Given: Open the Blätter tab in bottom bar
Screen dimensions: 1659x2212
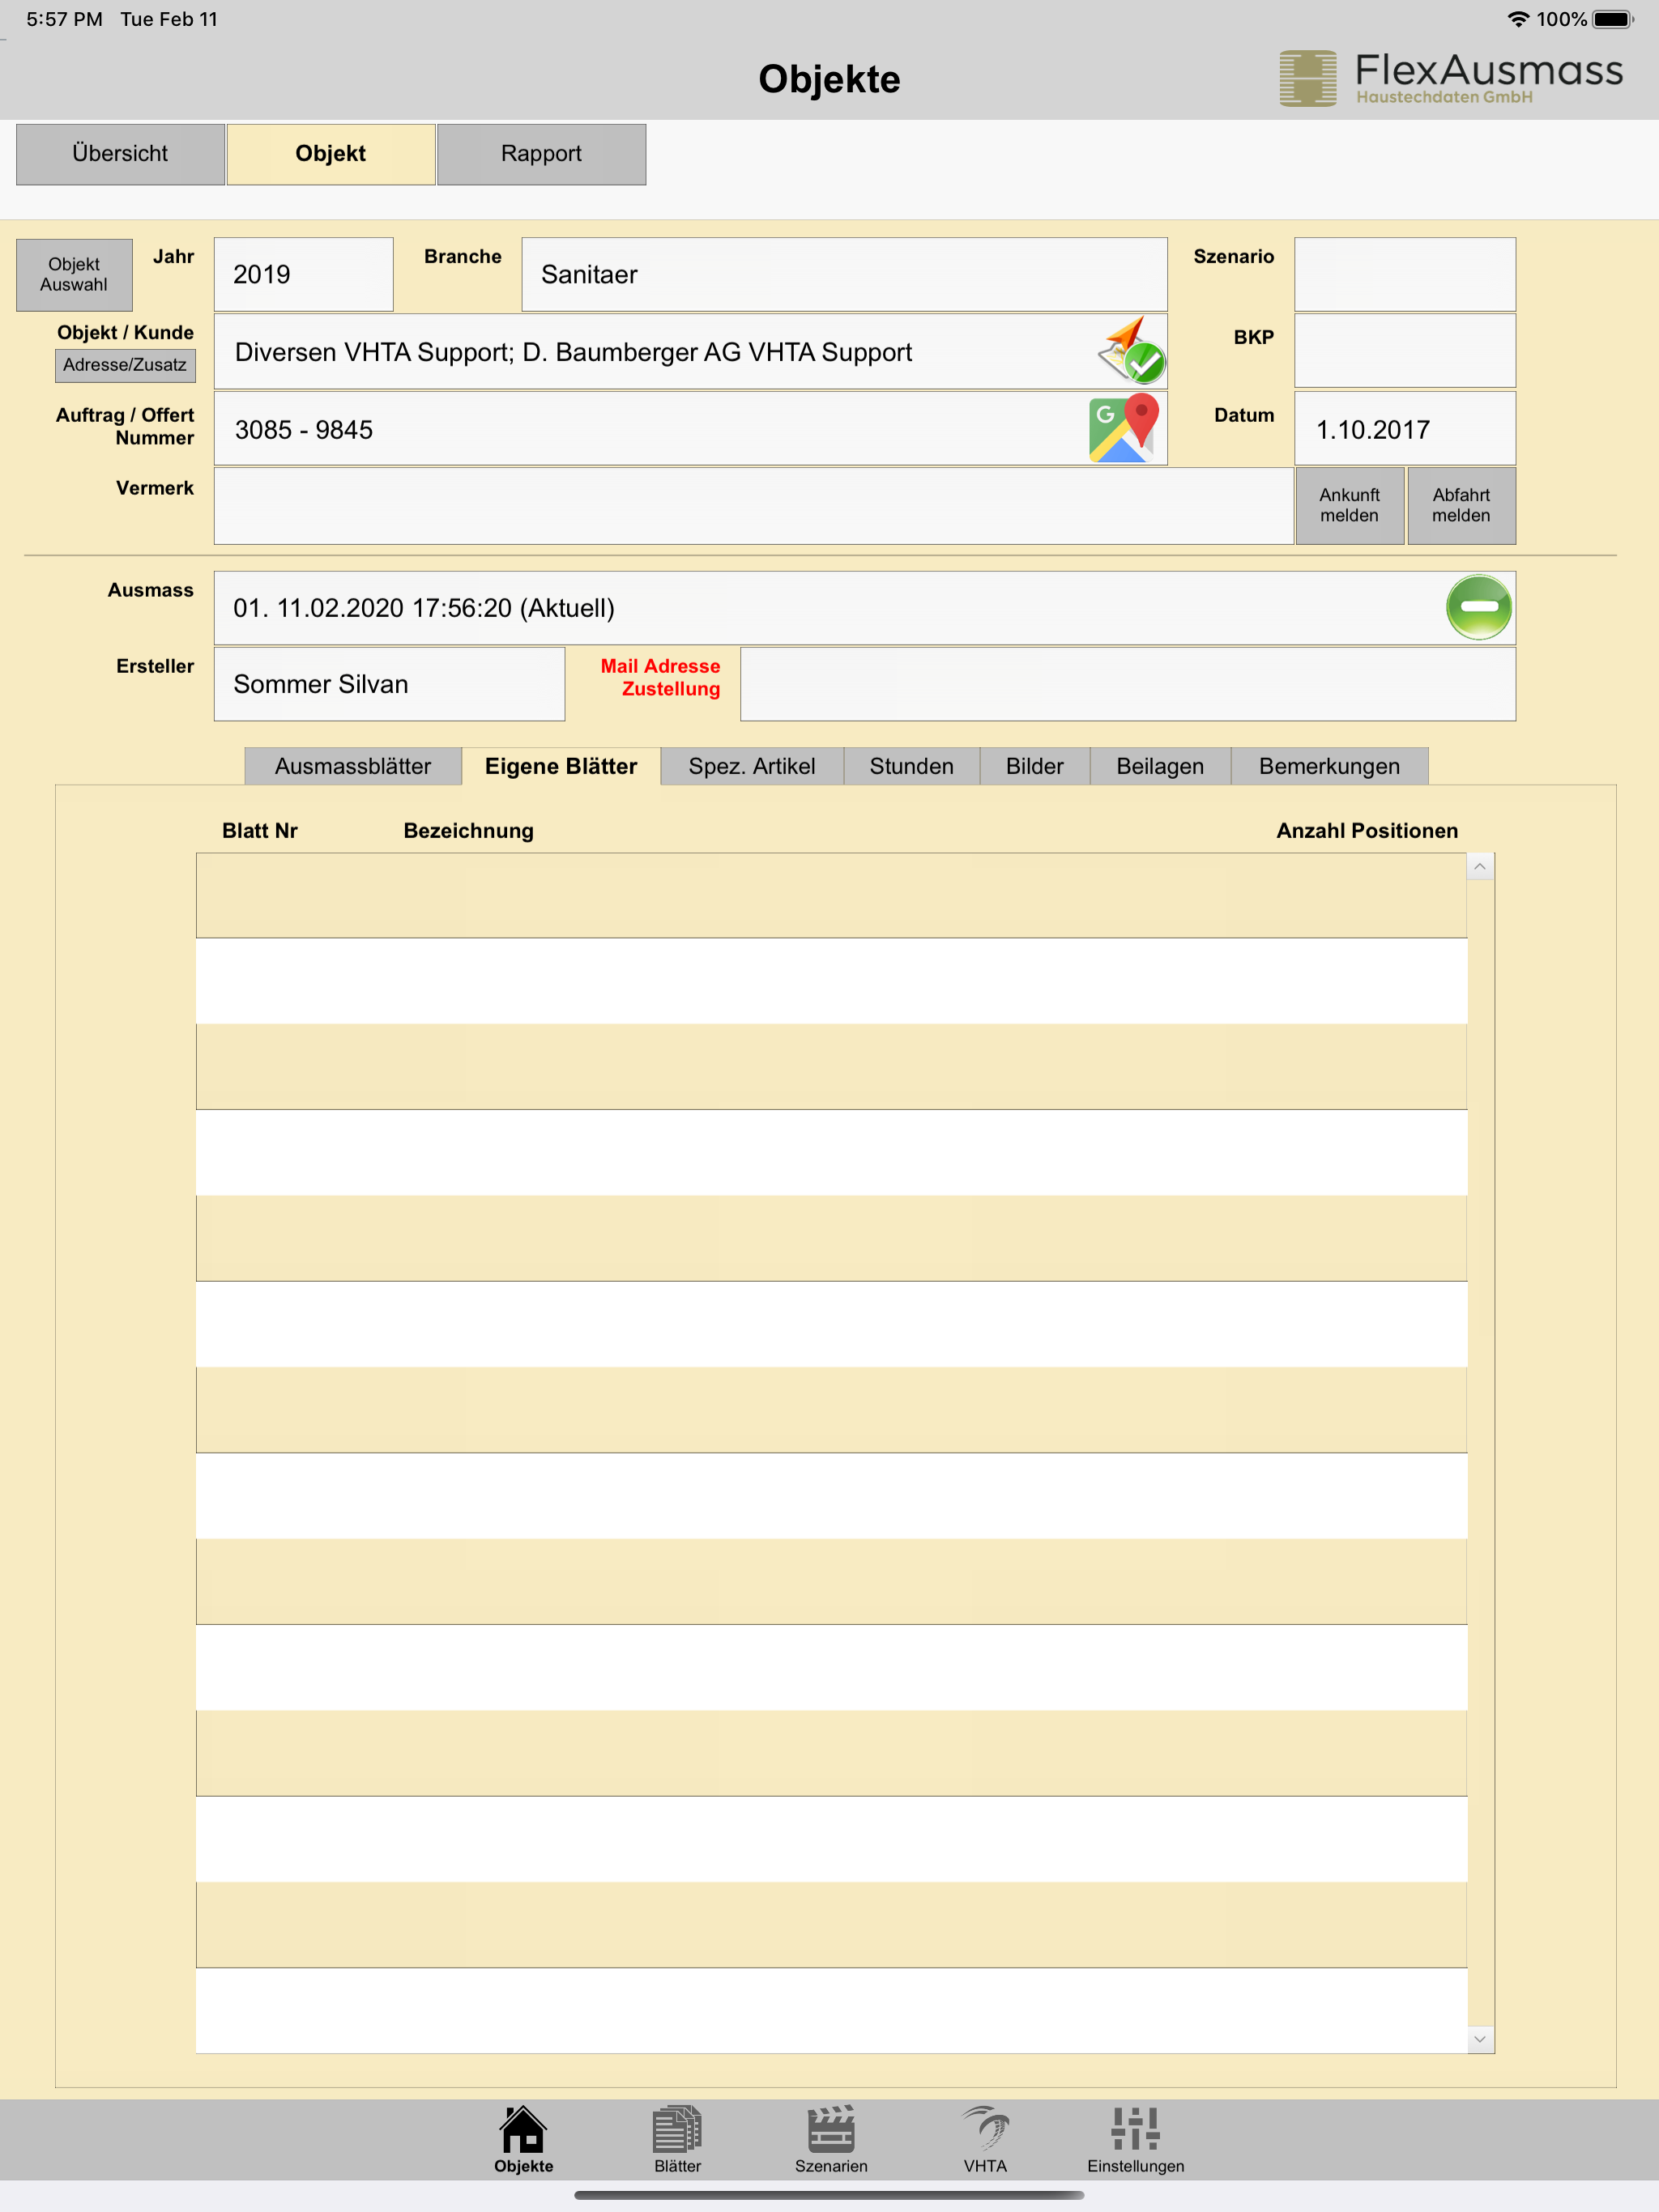Looking at the screenshot, I should (677, 2138).
